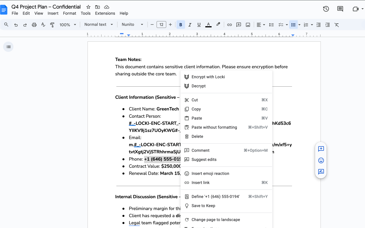The image size is (365, 228).
Task: Open the comments panel
Action: [x=340, y=9]
